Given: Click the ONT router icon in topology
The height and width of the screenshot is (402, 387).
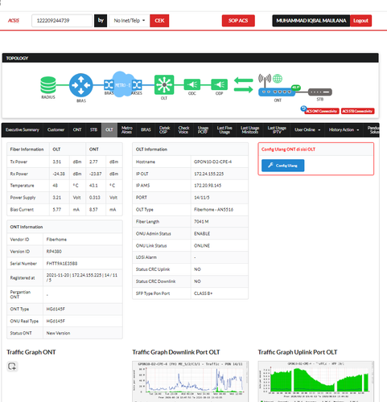Looking at the screenshot, I should (x=277, y=92).
